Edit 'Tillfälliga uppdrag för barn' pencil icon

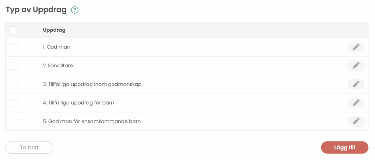pos(356,103)
